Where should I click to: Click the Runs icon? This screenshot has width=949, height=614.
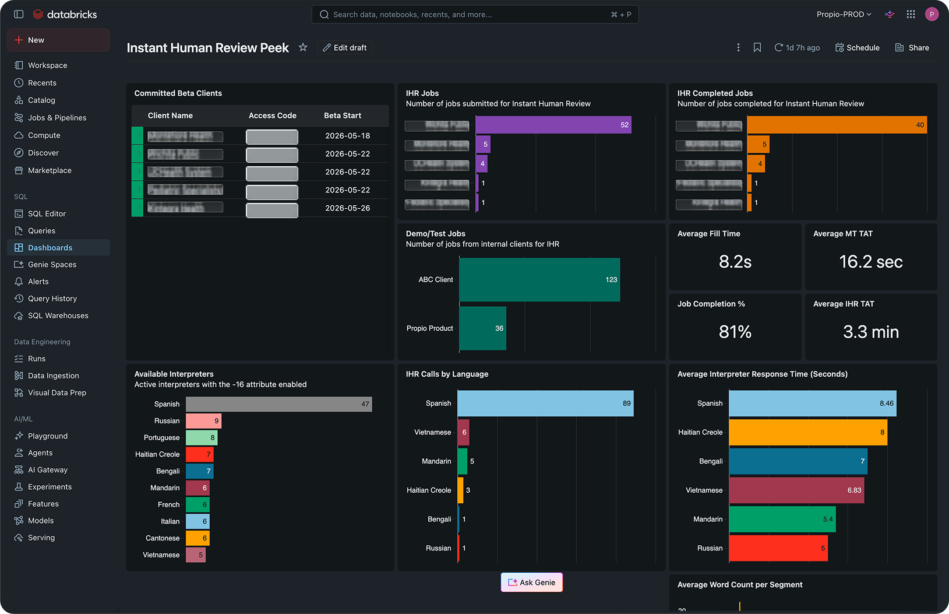19,359
